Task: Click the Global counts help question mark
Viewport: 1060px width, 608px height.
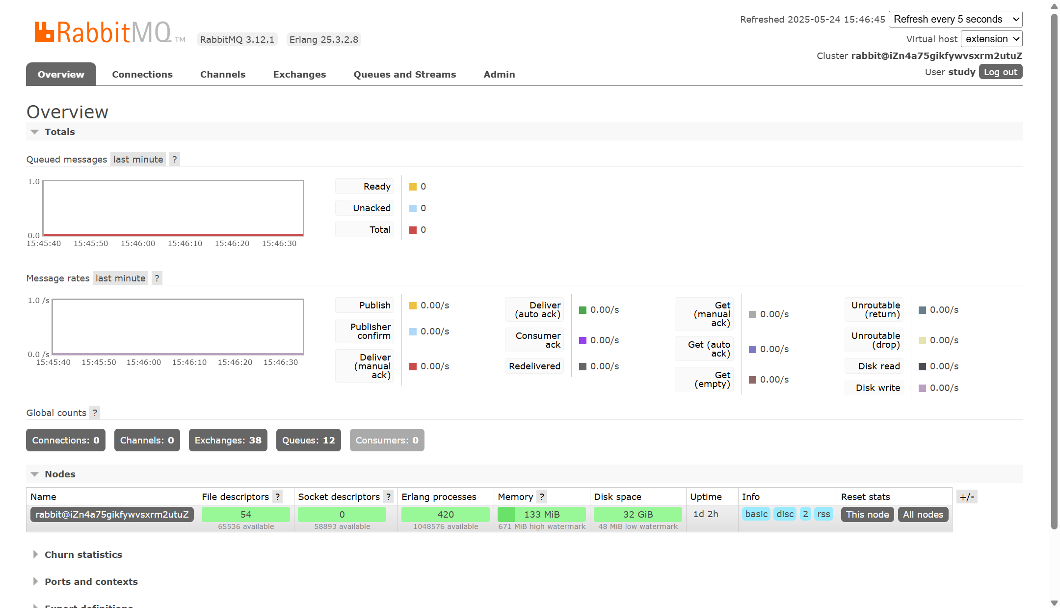Action: [x=95, y=413]
